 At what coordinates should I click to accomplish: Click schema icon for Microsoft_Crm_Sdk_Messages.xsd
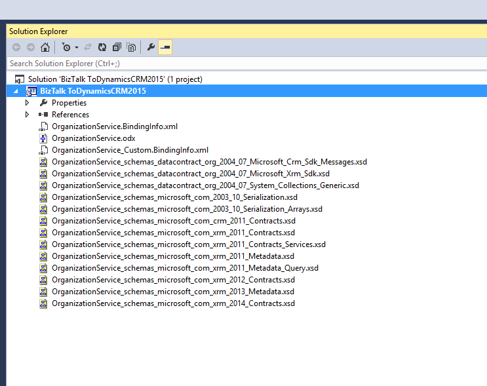coord(43,162)
